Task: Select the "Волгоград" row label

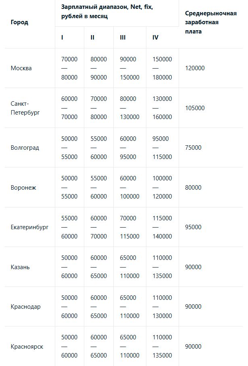Action: [x=25, y=148]
